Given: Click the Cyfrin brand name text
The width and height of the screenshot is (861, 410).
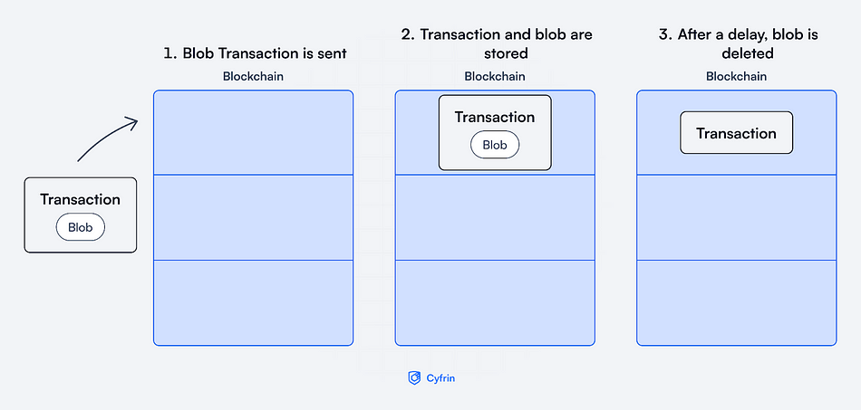Looking at the screenshot, I should point(440,378).
